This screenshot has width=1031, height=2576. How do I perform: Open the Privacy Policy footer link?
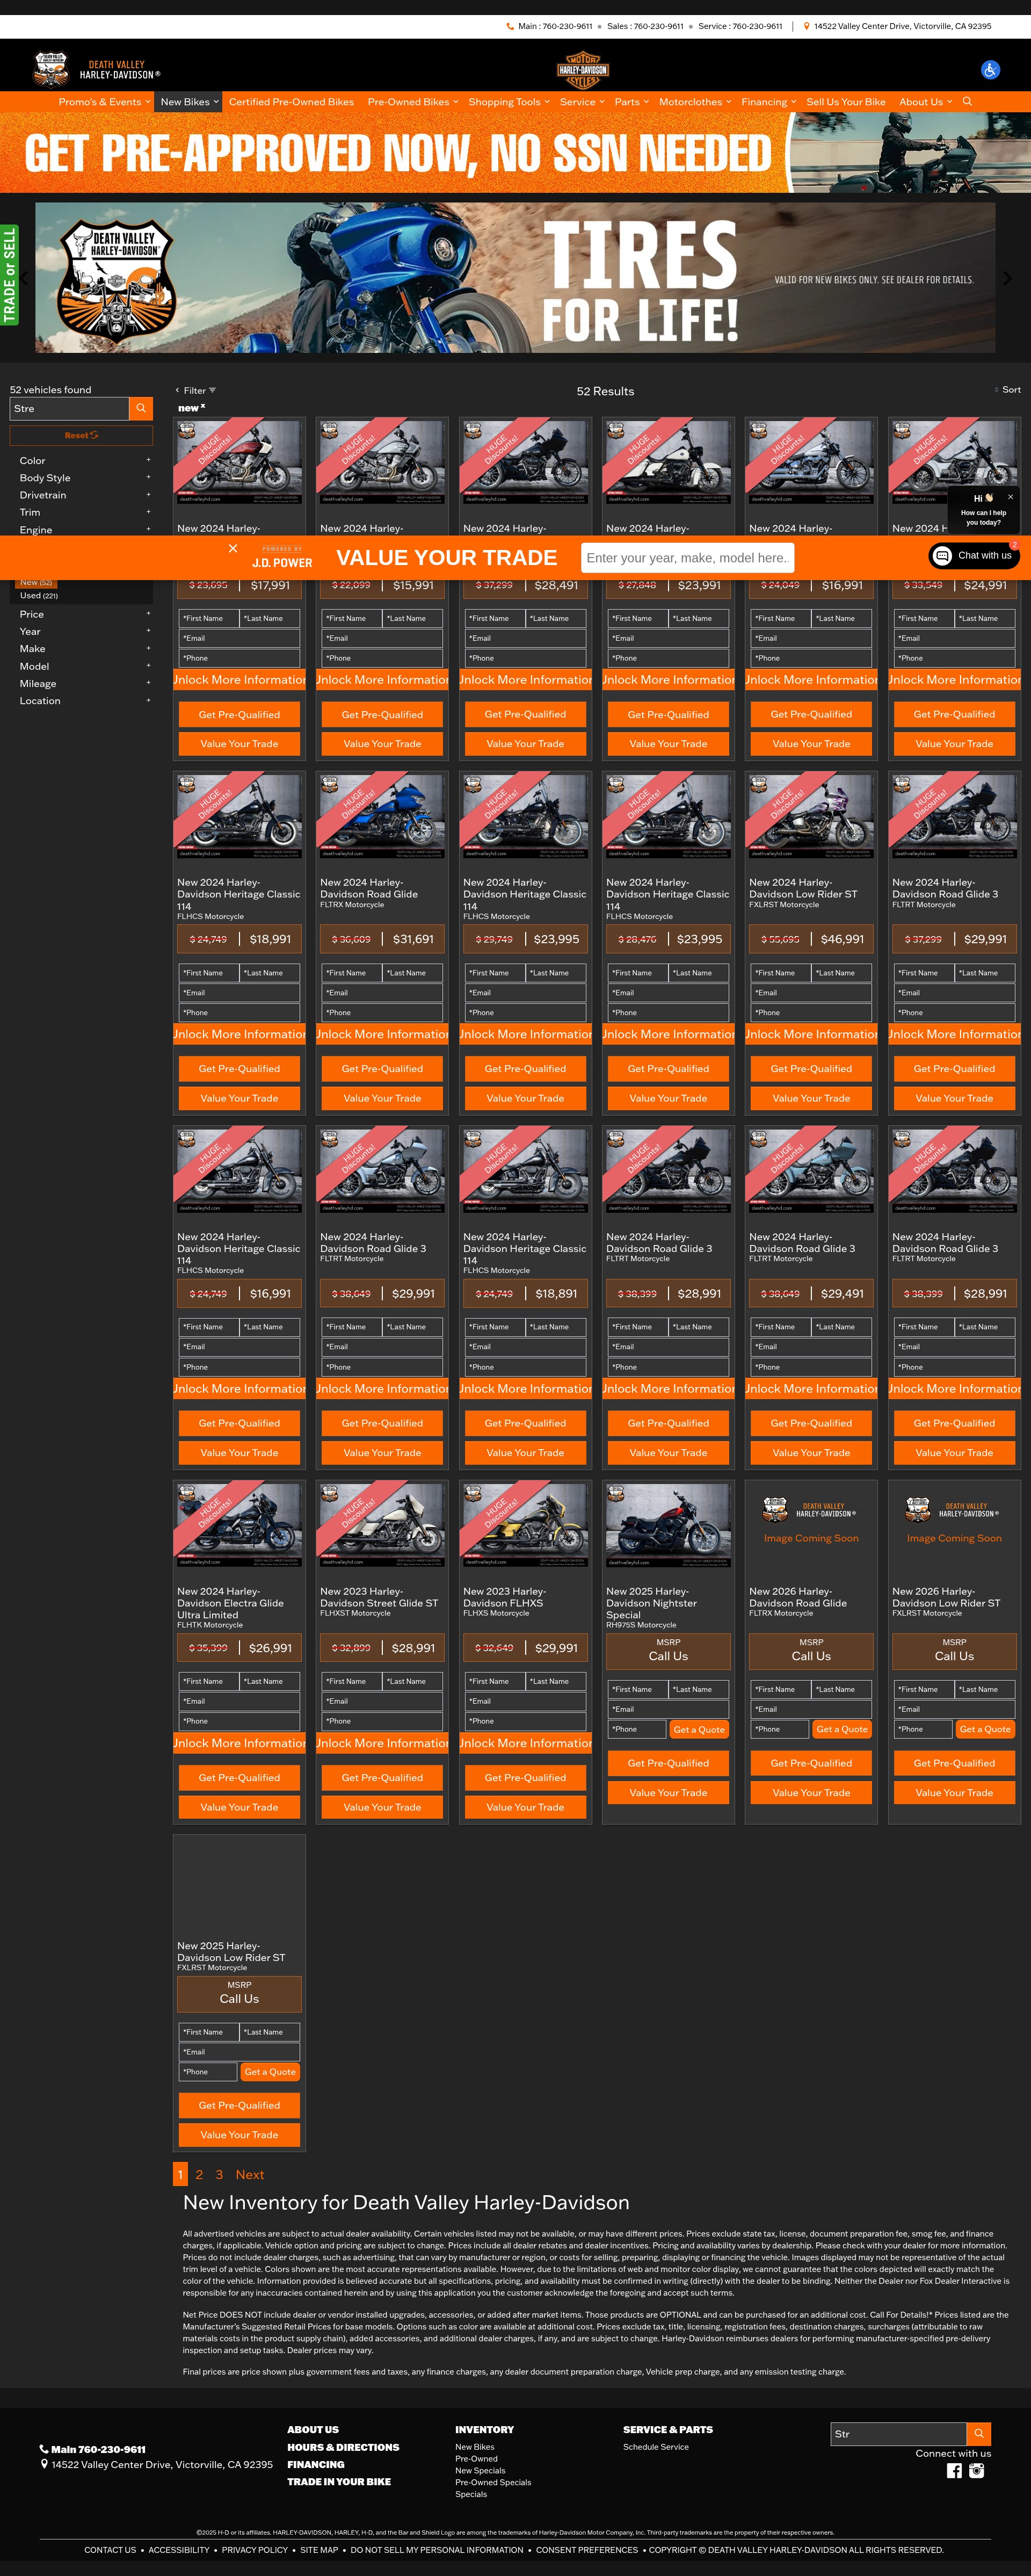[x=255, y=2550]
